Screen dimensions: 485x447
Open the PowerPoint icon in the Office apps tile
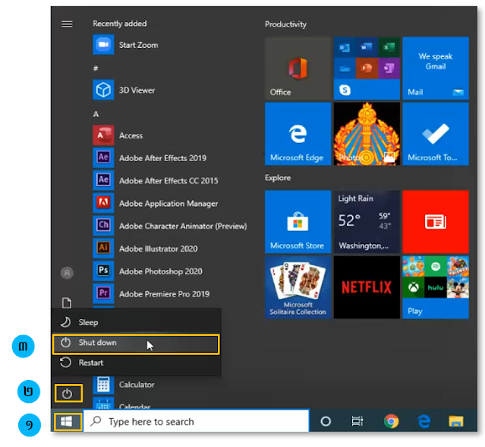click(x=367, y=68)
